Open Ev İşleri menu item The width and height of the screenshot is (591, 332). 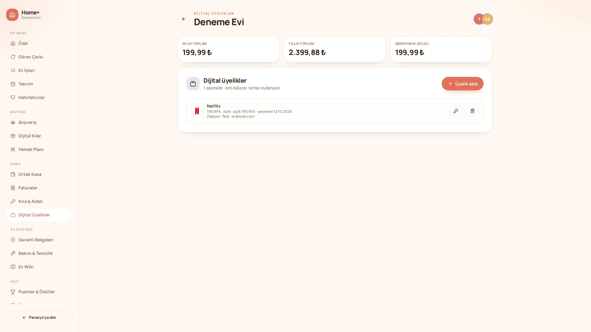38,70
